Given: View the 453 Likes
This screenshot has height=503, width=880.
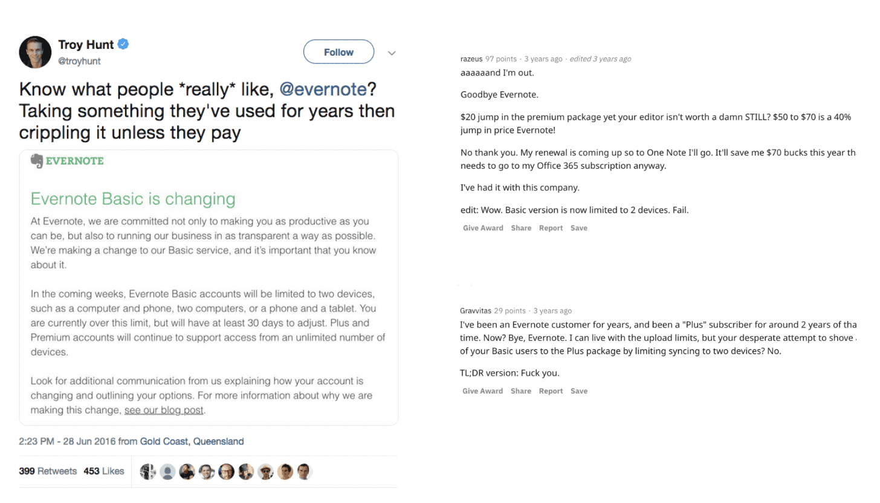Looking at the screenshot, I should click(x=104, y=471).
